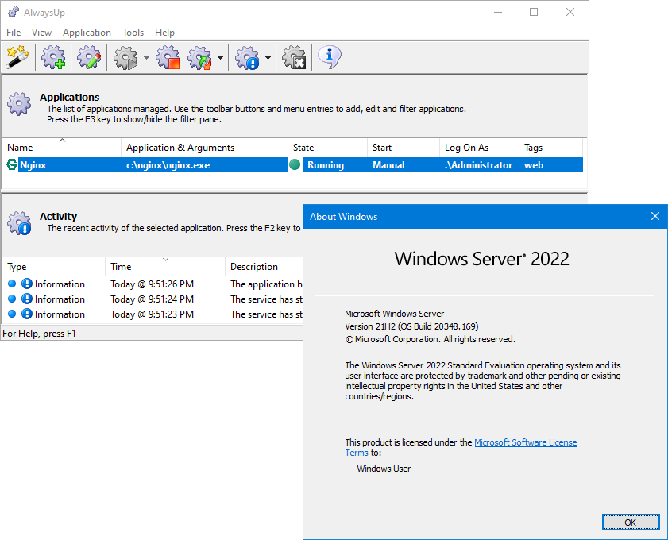Expand the dropdown arrow beside the start application icon
Image resolution: width=668 pixels, height=540 pixels.
coord(146,57)
